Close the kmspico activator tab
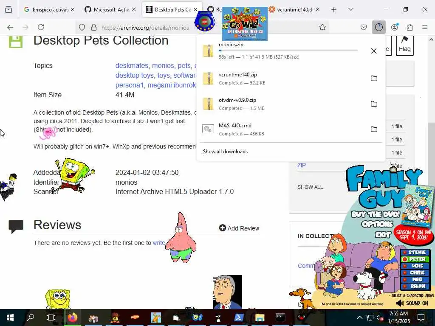This screenshot has width=435, height=326. tap(72, 9)
